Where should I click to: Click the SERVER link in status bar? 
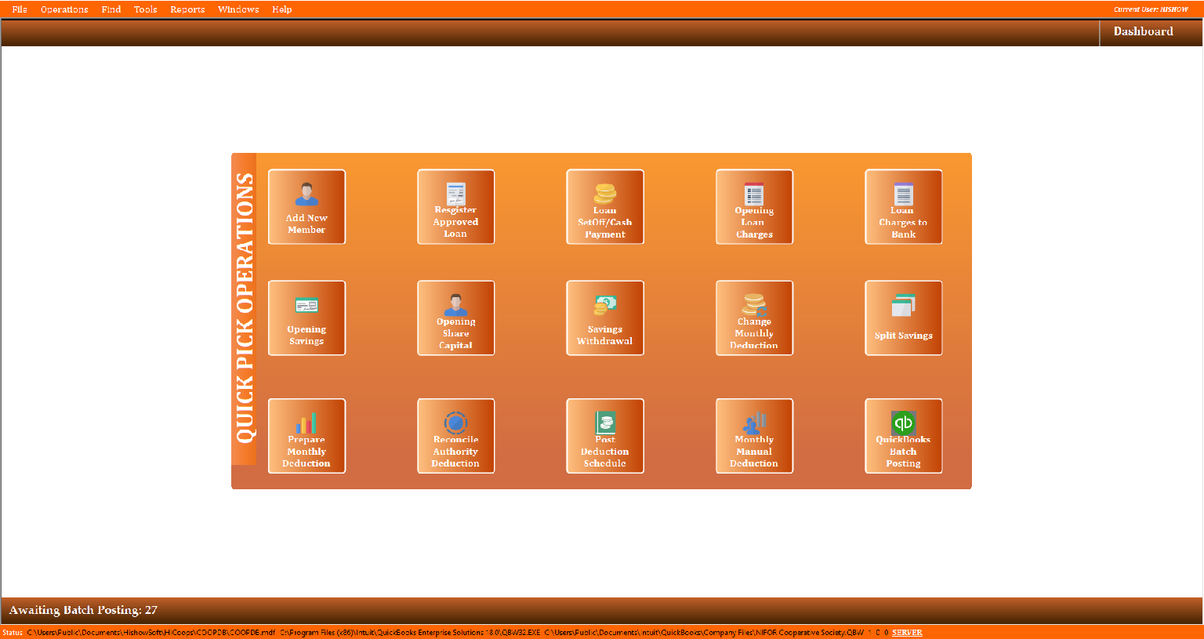coord(907,633)
